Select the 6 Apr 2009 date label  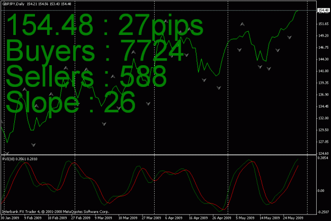click(x=174, y=218)
